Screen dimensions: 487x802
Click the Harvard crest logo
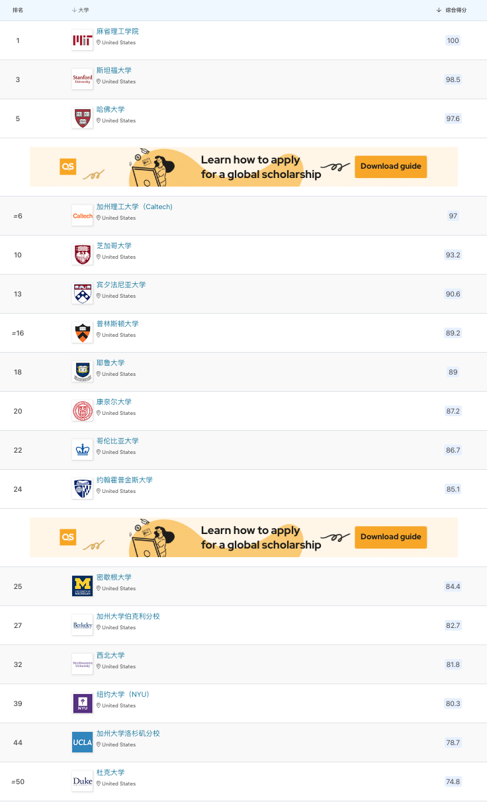tap(82, 119)
